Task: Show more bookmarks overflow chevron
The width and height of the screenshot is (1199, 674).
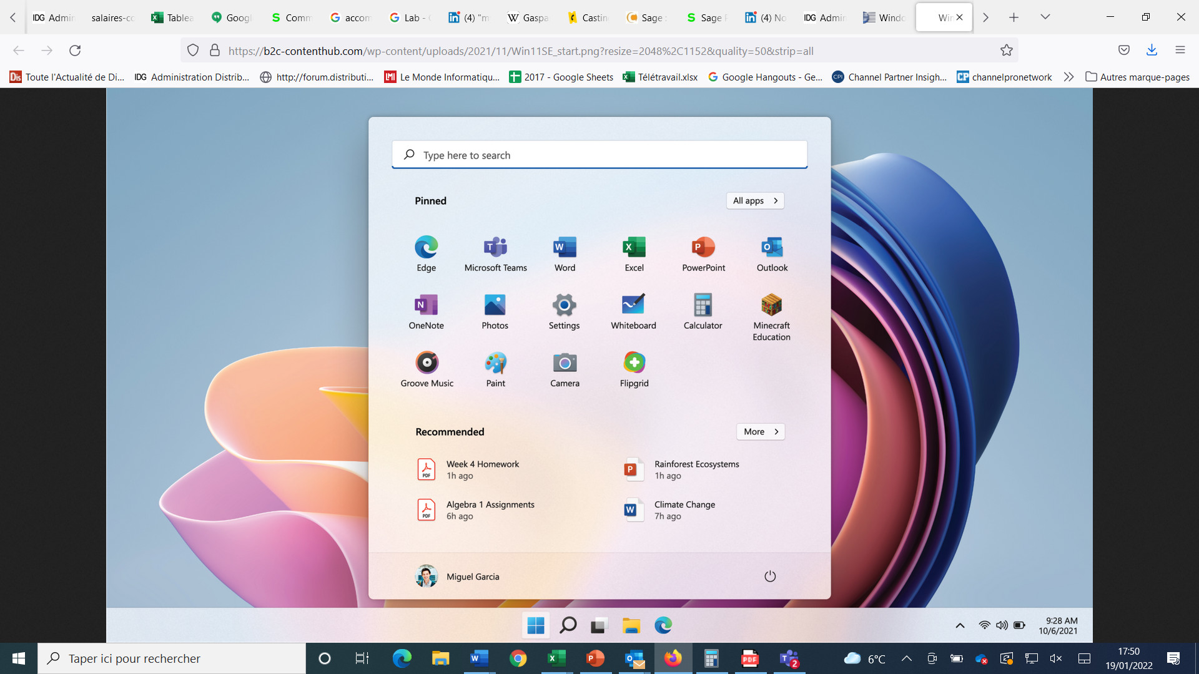Action: click(x=1068, y=77)
